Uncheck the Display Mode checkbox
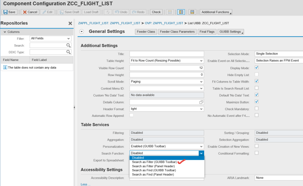303x186 pixels. [256, 67]
